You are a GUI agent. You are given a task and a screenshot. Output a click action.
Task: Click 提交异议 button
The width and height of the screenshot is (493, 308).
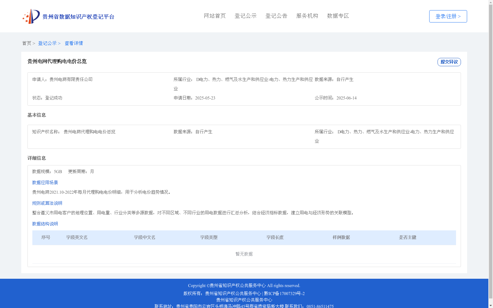[449, 62]
